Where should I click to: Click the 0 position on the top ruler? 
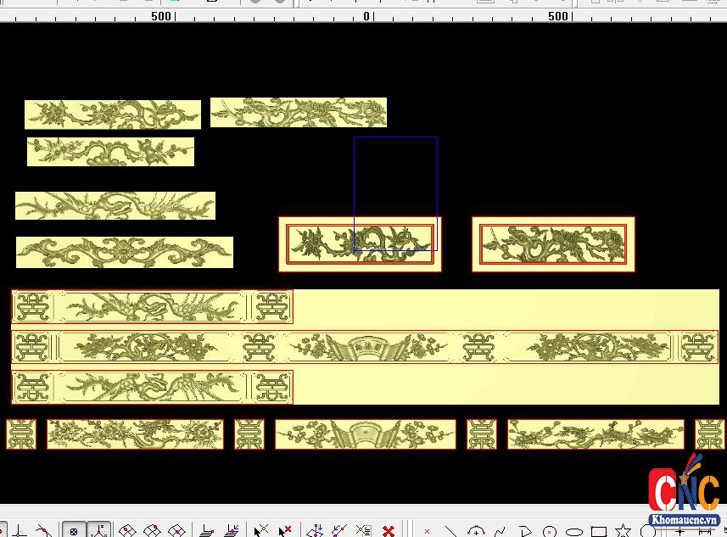pos(366,15)
